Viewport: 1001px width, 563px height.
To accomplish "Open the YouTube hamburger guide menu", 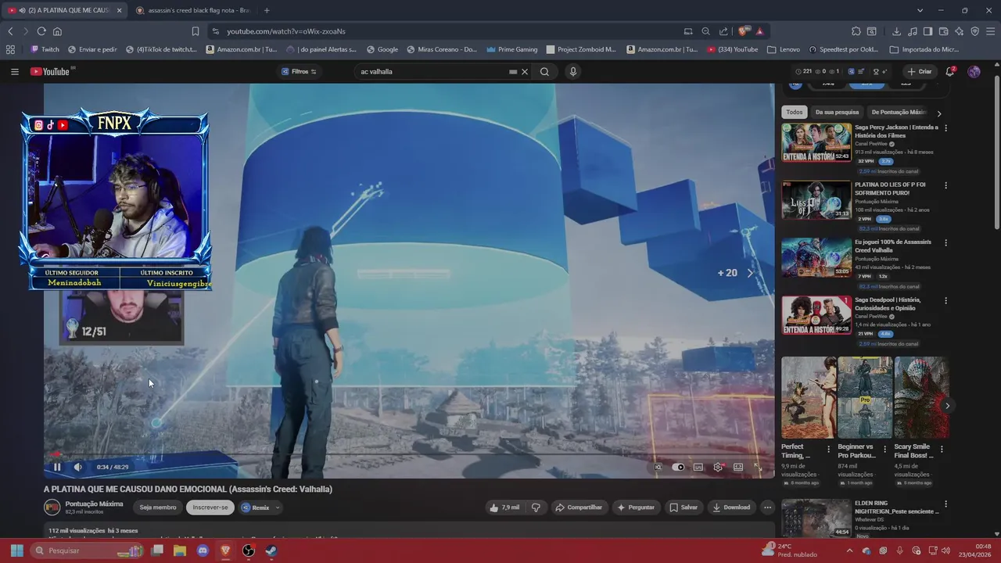I will (x=15, y=71).
